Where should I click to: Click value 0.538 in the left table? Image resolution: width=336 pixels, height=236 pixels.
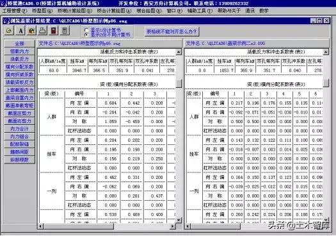(x=111, y=215)
